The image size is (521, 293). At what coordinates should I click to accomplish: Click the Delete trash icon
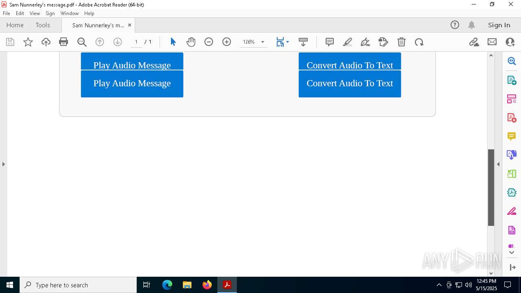pyautogui.click(x=401, y=42)
